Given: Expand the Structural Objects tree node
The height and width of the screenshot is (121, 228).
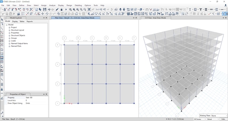Looking at the screenshot, I should click(9, 35).
